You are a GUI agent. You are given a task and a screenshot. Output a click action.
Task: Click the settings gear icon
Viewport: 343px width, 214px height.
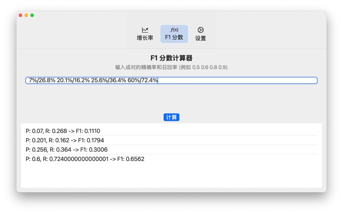[200, 30]
